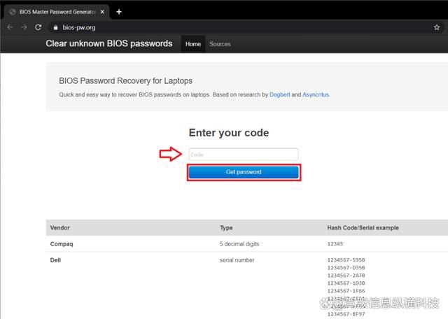Select the BIOS Master Password Generator tab
The width and height of the screenshot is (448, 319).
[x=57, y=12]
